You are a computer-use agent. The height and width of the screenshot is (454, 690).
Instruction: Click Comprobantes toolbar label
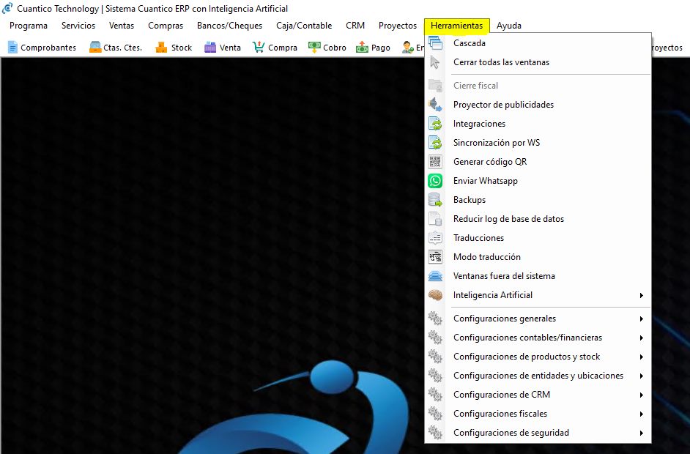click(48, 48)
